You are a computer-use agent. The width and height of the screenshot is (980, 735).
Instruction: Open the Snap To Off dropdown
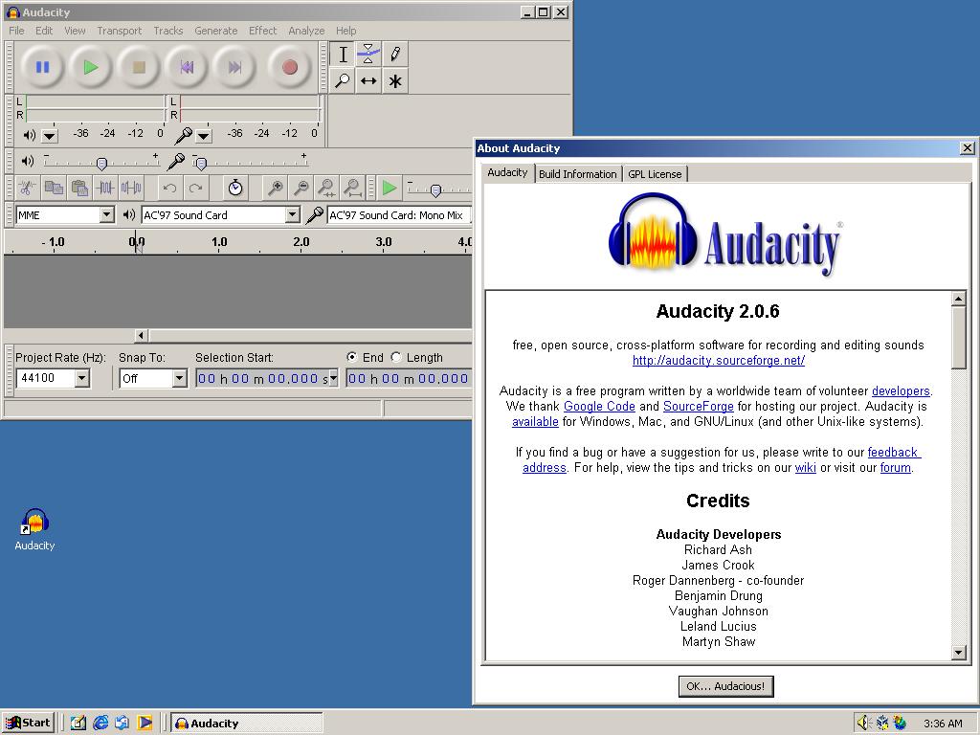point(179,378)
